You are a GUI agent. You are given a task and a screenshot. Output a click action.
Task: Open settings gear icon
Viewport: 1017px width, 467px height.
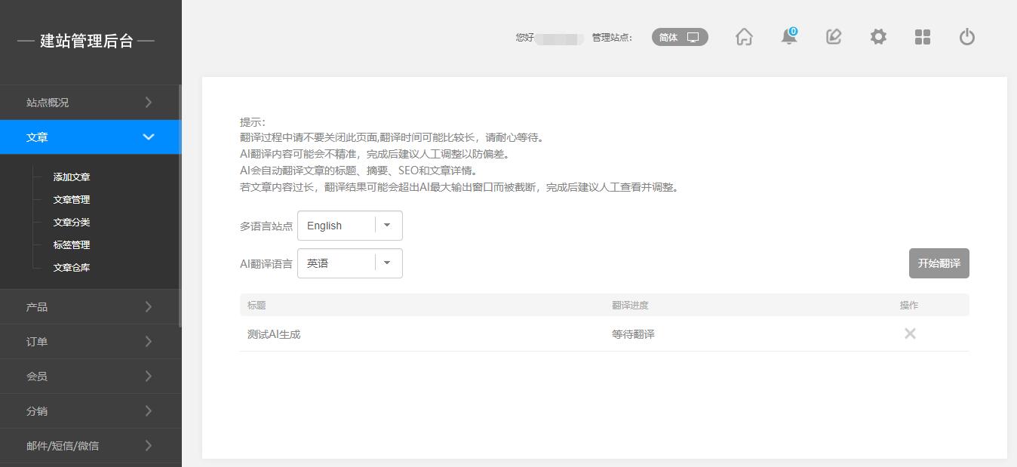tap(878, 37)
